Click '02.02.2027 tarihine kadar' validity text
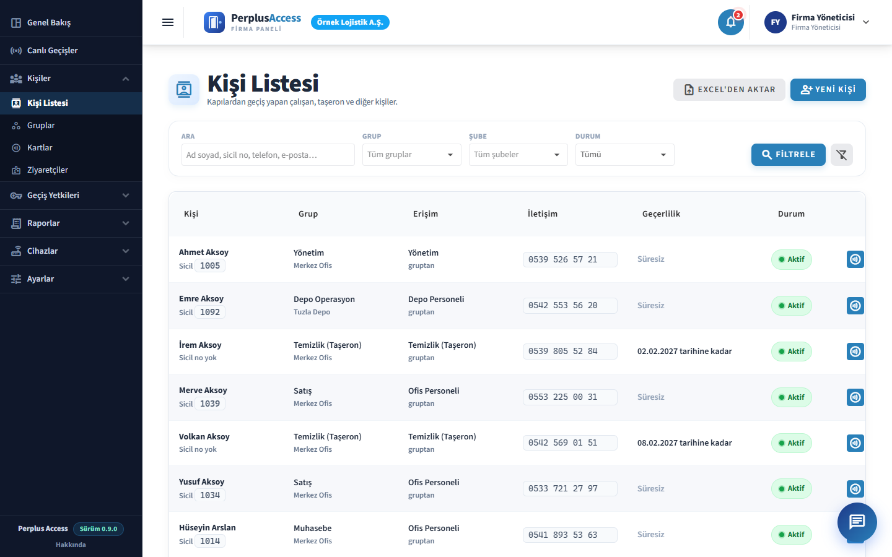The width and height of the screenshot is (892, 557). [x=684, y=352]
